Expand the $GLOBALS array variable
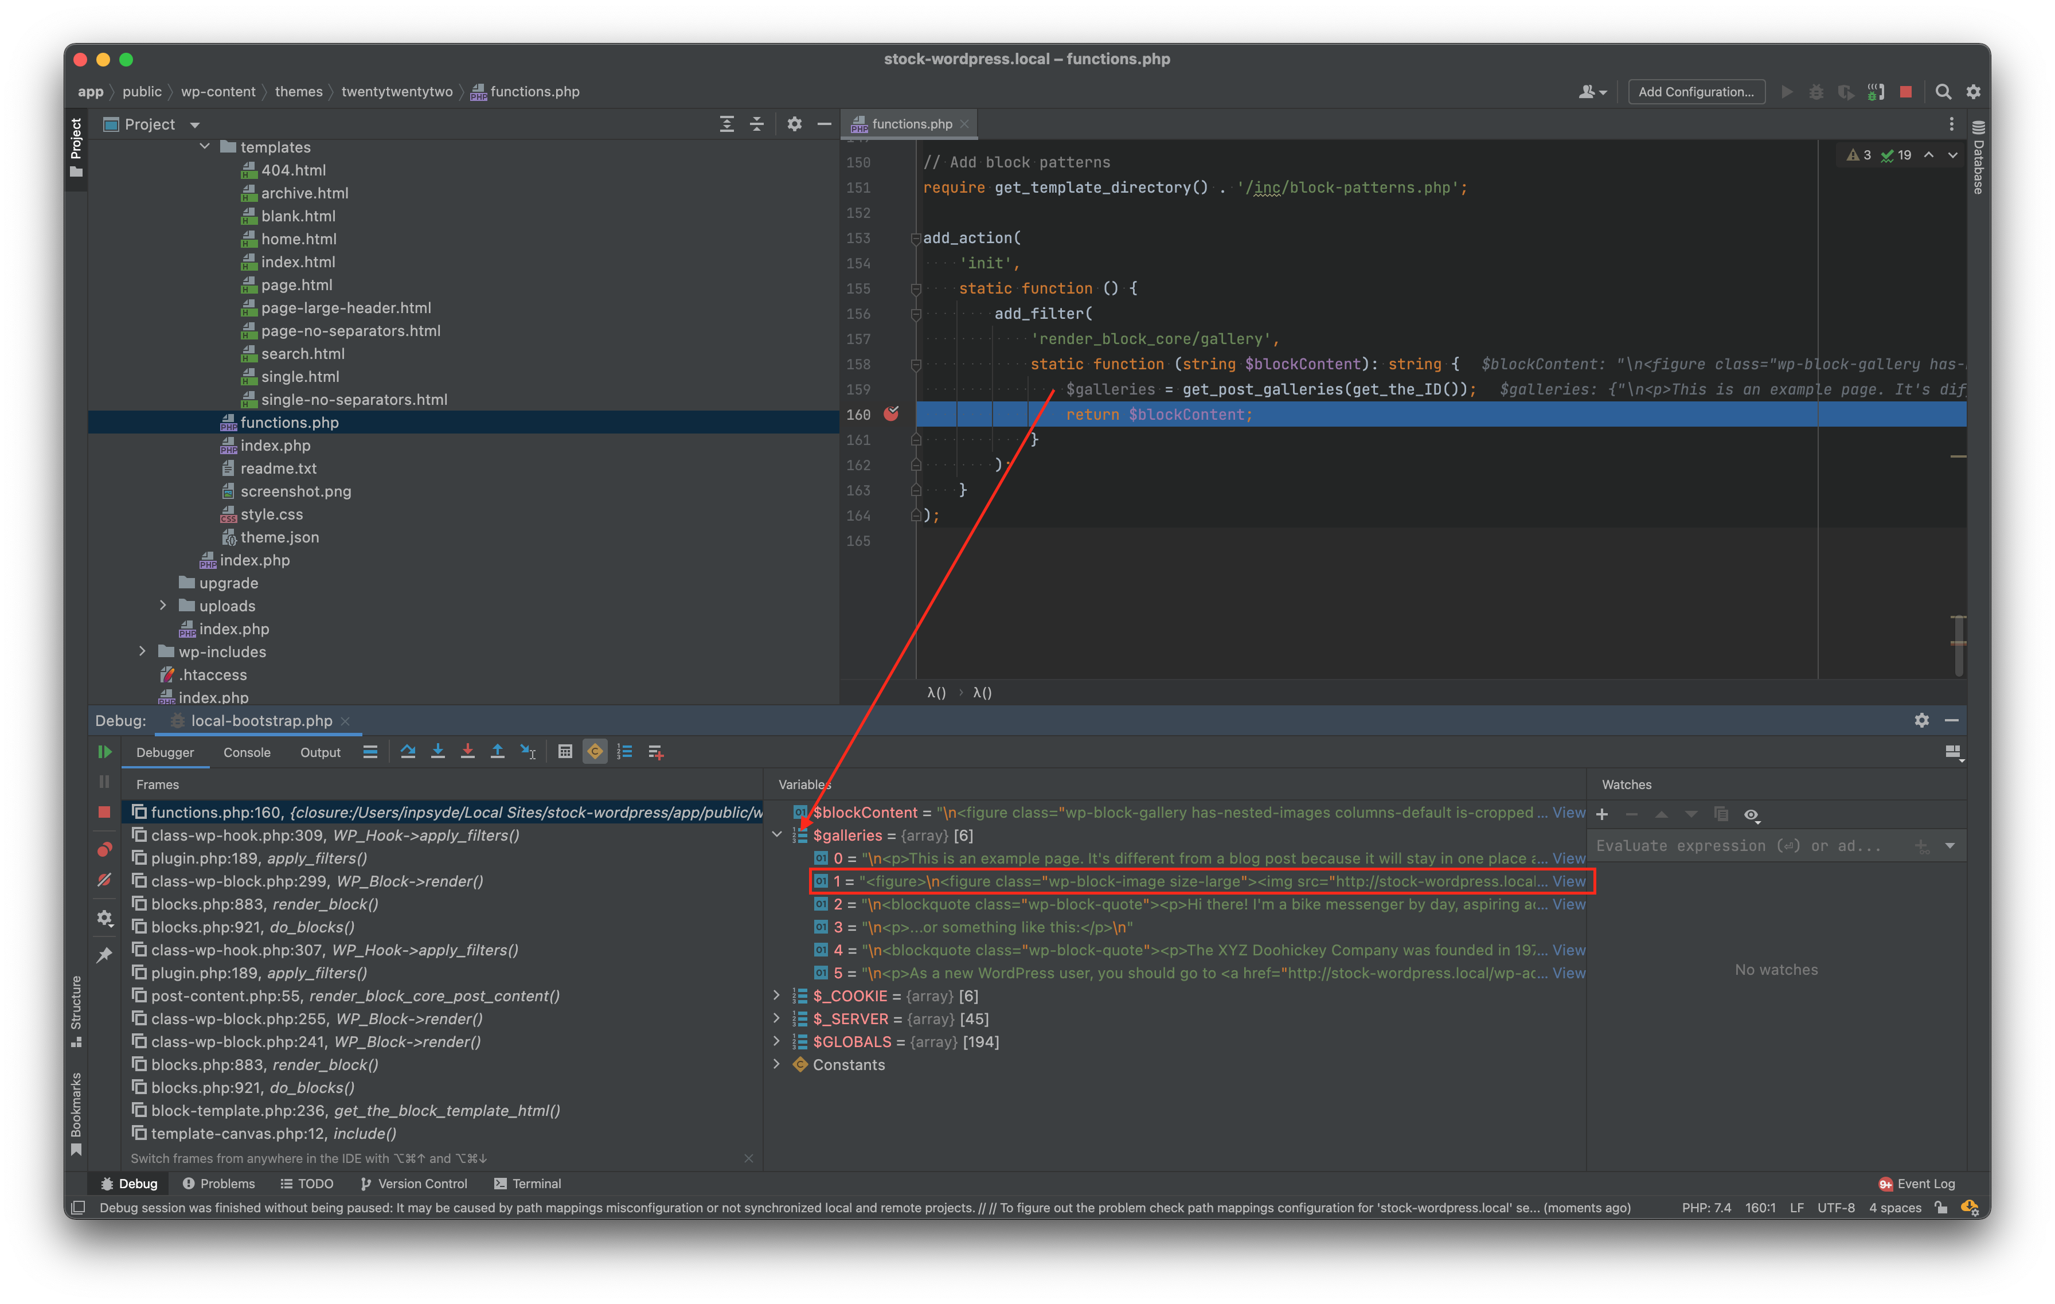Screen dimensions: 2055x1304 coord(776,1041)
